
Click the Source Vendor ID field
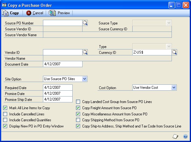click(63, 29)
